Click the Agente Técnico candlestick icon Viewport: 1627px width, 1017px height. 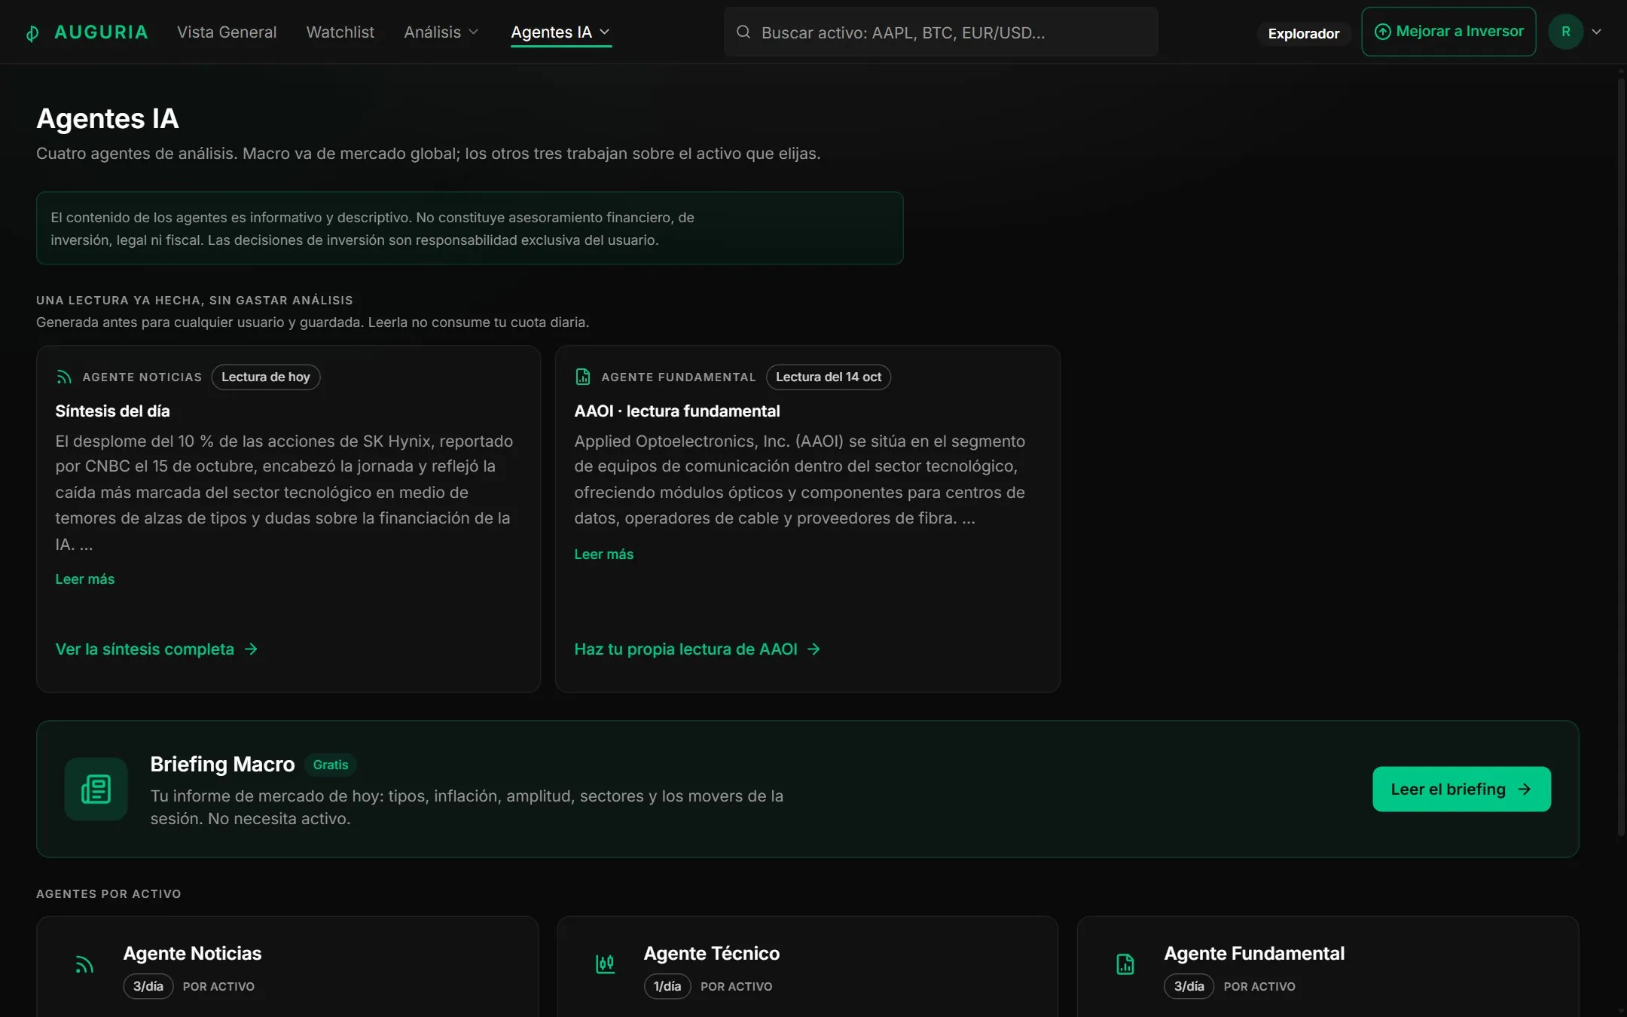(x=605, y=964)
